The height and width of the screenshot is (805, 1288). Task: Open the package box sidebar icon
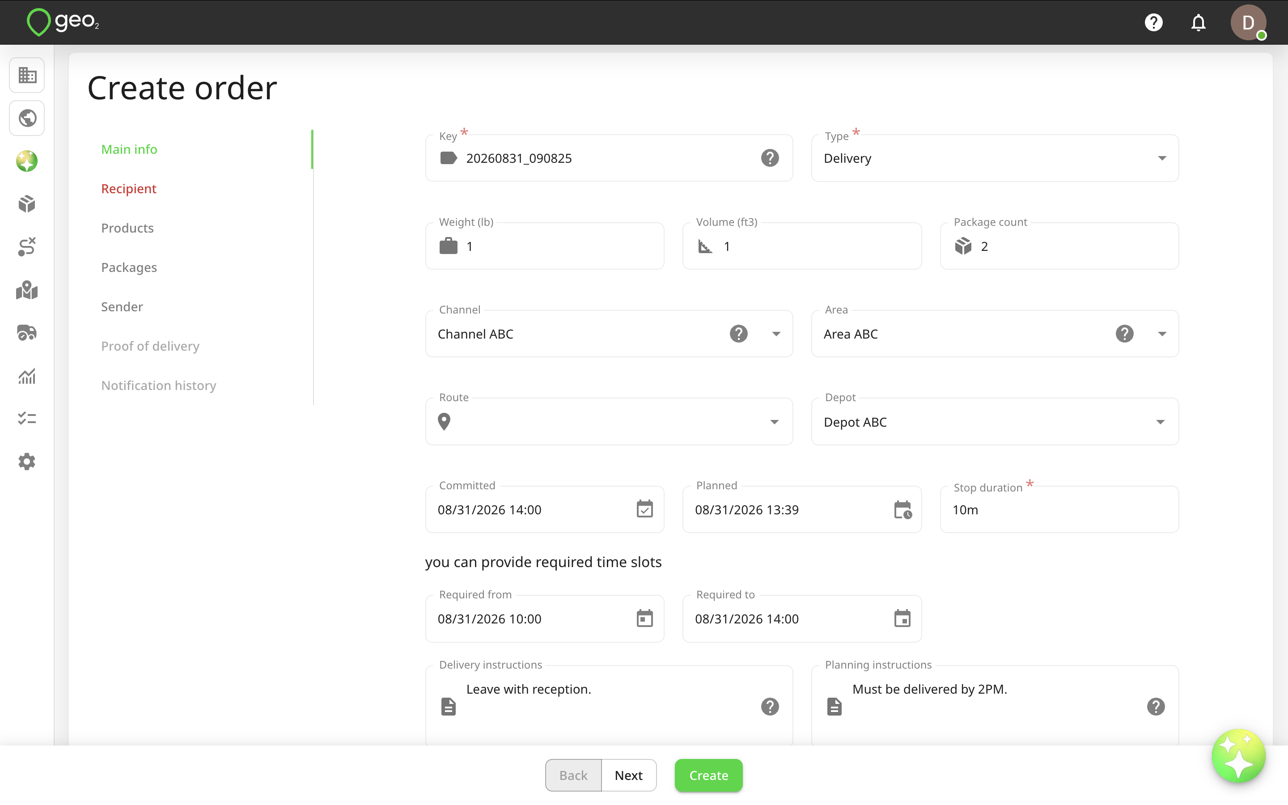pos(27,204)
